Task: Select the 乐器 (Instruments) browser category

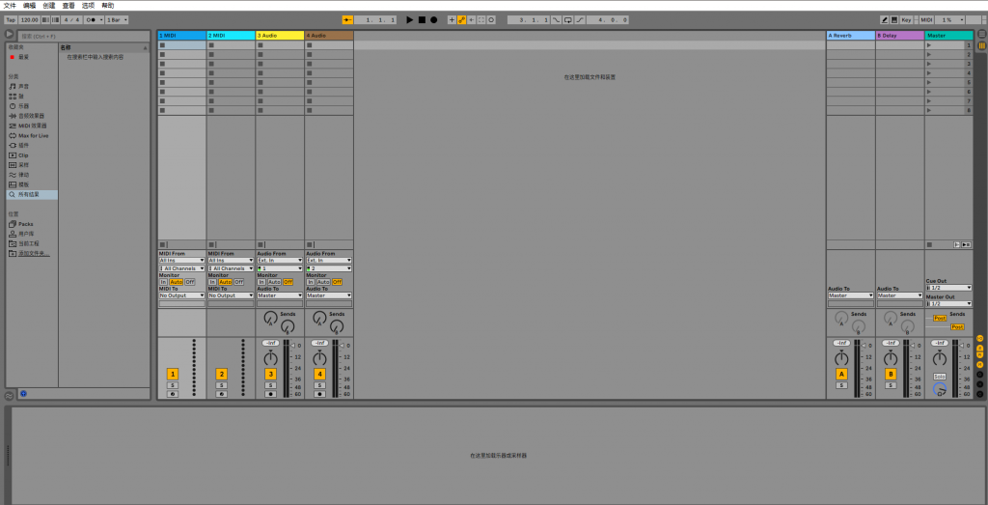Action: tap(24, 105)
